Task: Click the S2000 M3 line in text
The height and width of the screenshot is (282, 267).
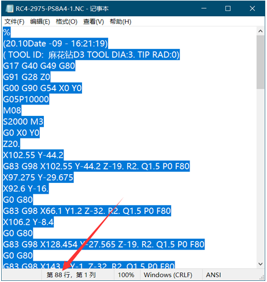Action: (x=23, y=122)
